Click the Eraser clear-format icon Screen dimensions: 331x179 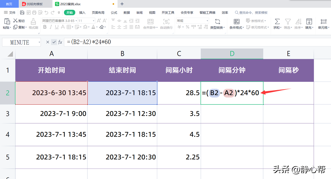coord(102,27)
